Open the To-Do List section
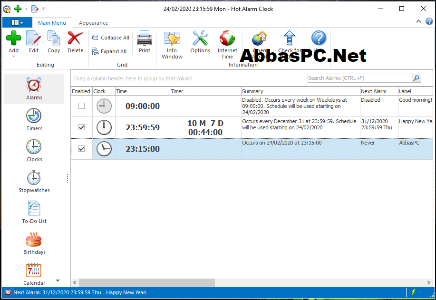This screenshot has height=300, width=436. click(x=34, y=213)
